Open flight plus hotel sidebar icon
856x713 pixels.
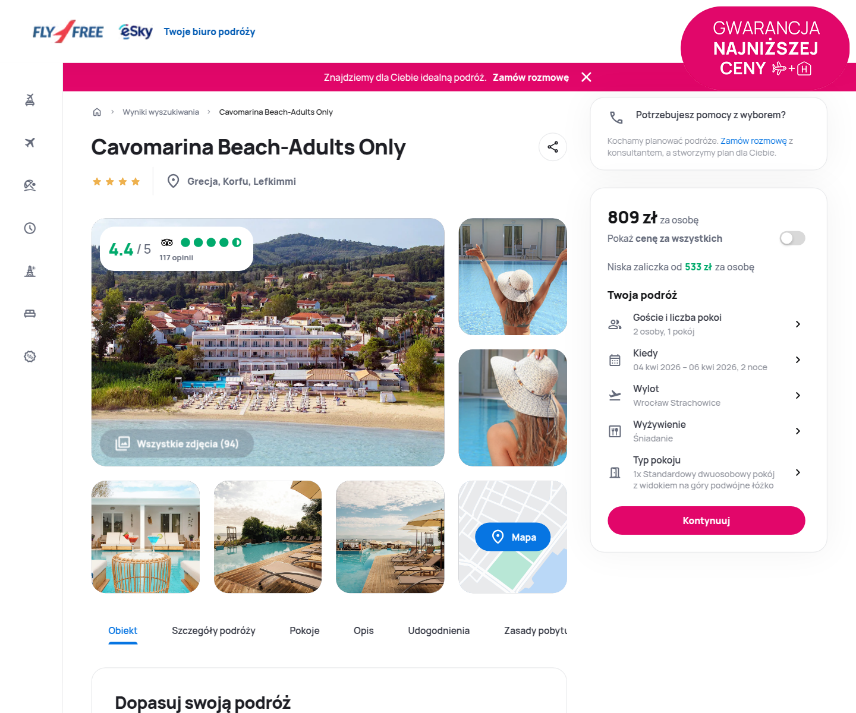30,100
